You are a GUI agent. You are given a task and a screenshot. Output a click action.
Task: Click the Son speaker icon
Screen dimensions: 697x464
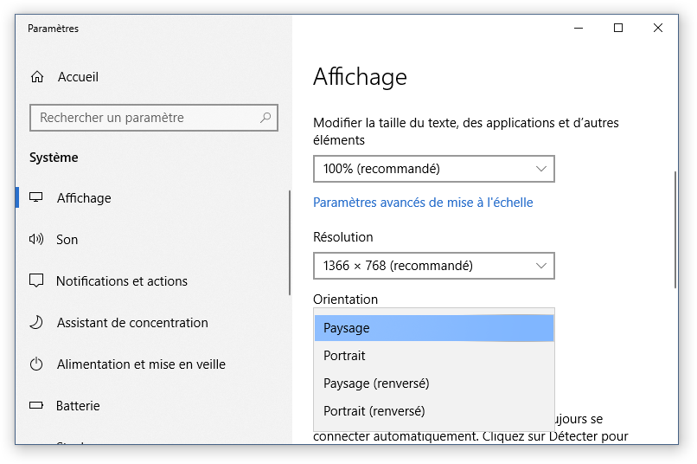tap(36, 240)
